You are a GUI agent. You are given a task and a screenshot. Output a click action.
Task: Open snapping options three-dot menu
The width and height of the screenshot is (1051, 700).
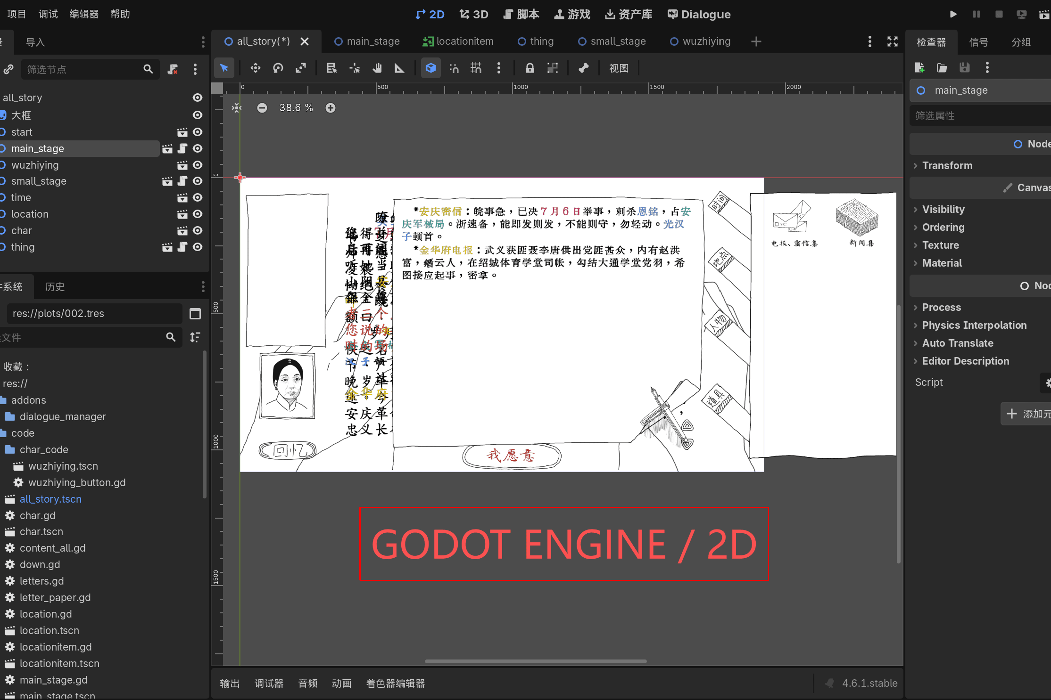coord(499,68)
